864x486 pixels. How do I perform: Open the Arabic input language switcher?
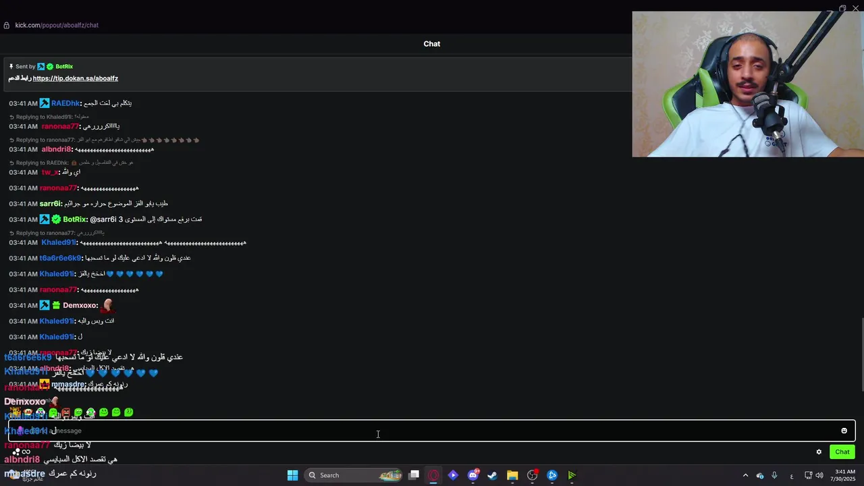coord(791,476)
